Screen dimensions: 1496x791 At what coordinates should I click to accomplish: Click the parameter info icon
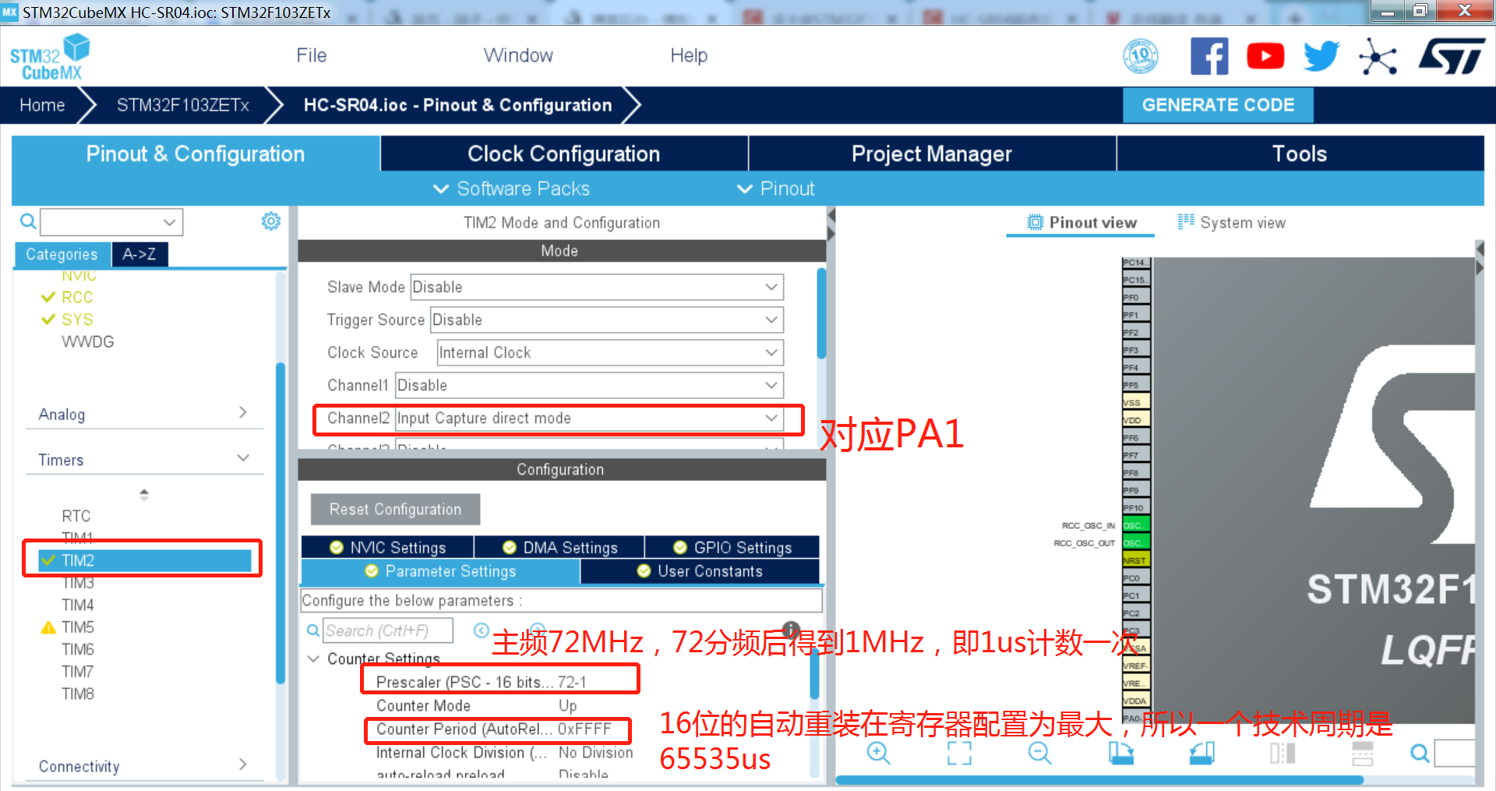(x=791, y=629)
